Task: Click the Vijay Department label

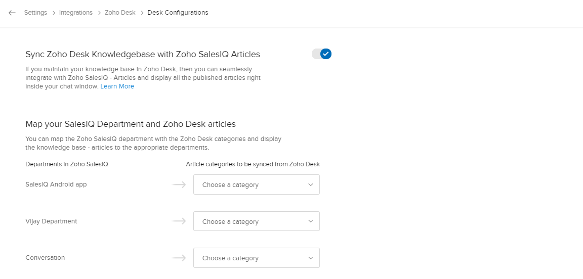Action: coord(51,221)
